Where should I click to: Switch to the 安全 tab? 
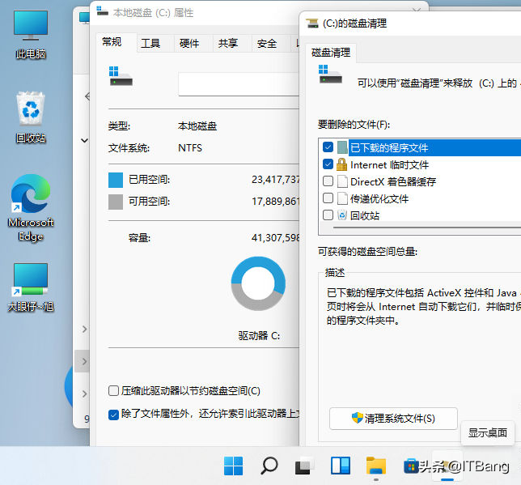coord(266,44)
